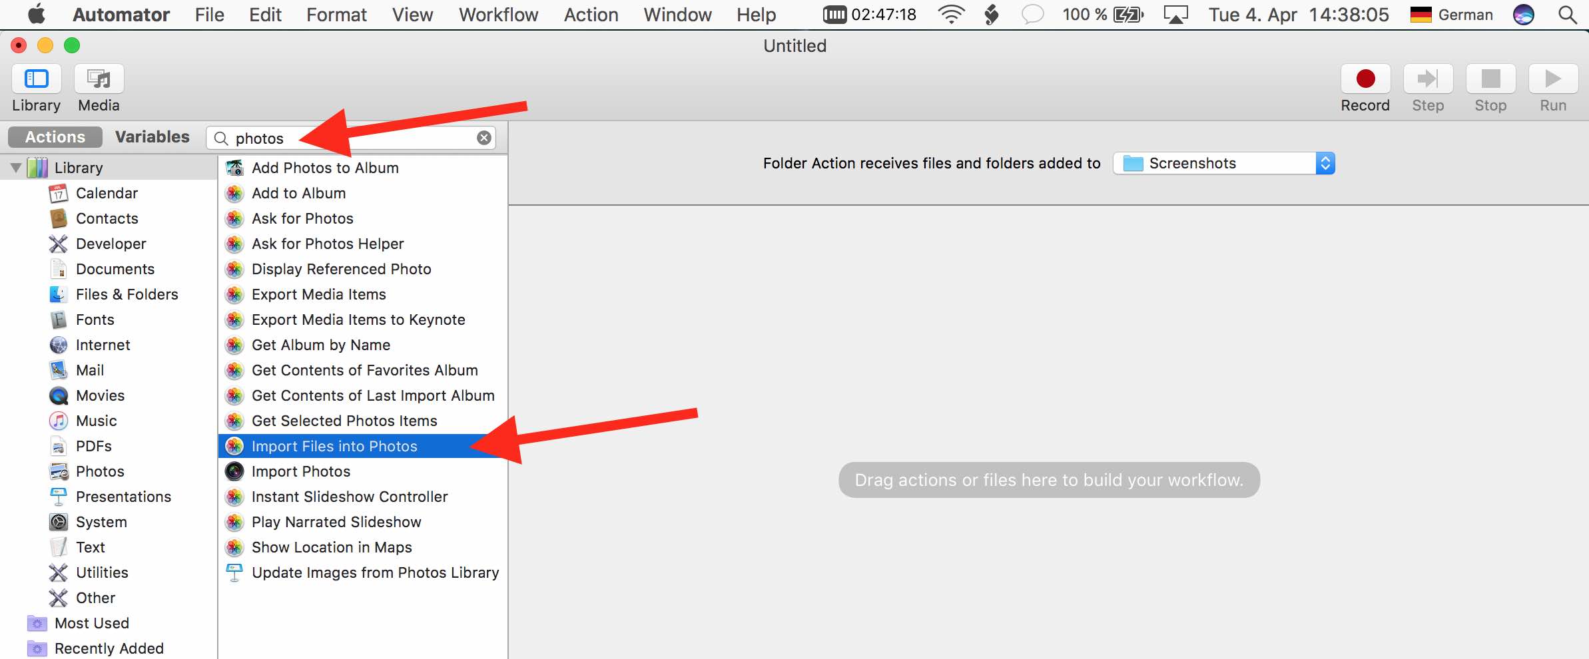This screenshot has height=659, width=1589.
Task: Open the Wi-Fi status menu
Action: coord(952,15)
